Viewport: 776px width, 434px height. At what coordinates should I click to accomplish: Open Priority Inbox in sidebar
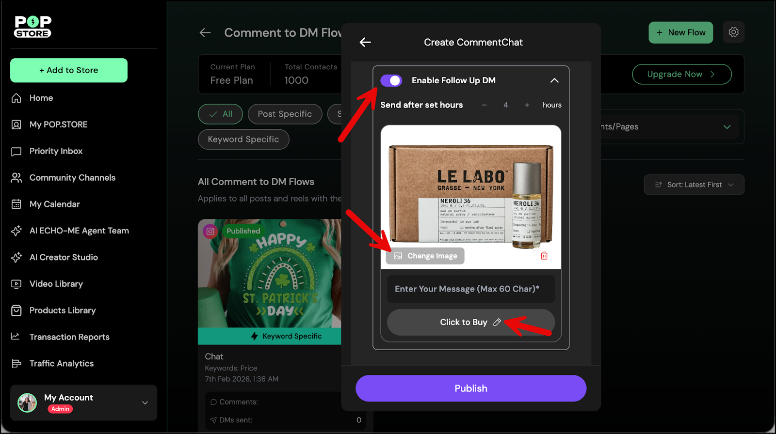(56, 151)
